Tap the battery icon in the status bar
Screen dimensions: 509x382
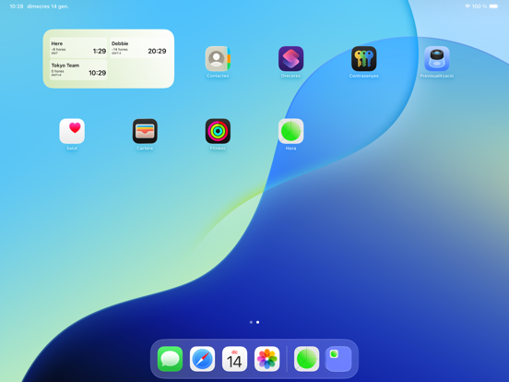coord(493,6)
